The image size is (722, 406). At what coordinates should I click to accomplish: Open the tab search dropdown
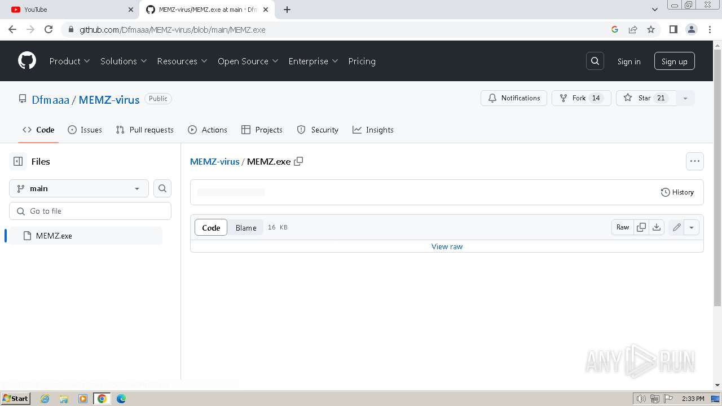tap(655, 10)
